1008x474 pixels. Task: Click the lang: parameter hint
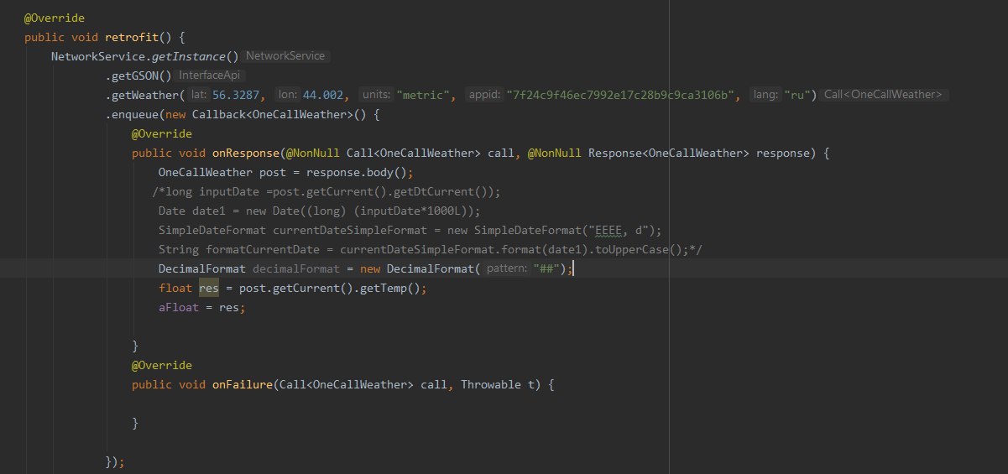(765, 95)
